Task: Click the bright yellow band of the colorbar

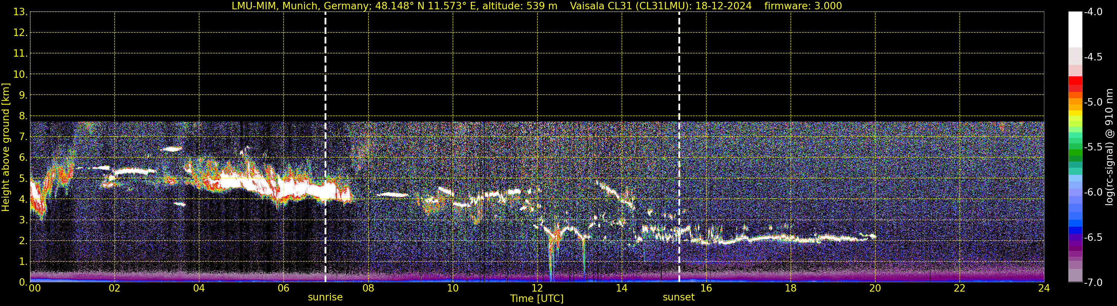Action: coord(1075,113)
